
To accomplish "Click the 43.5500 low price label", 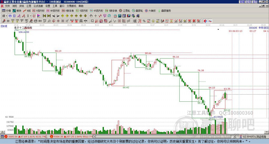I will [218, 117].
